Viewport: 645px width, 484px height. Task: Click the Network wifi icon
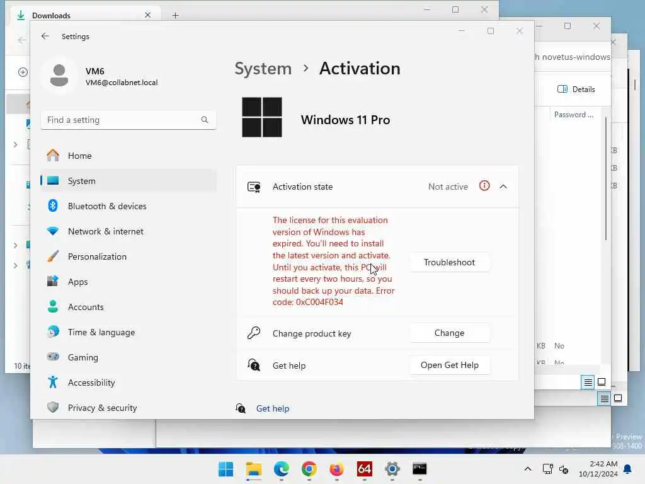click(53, 231)
